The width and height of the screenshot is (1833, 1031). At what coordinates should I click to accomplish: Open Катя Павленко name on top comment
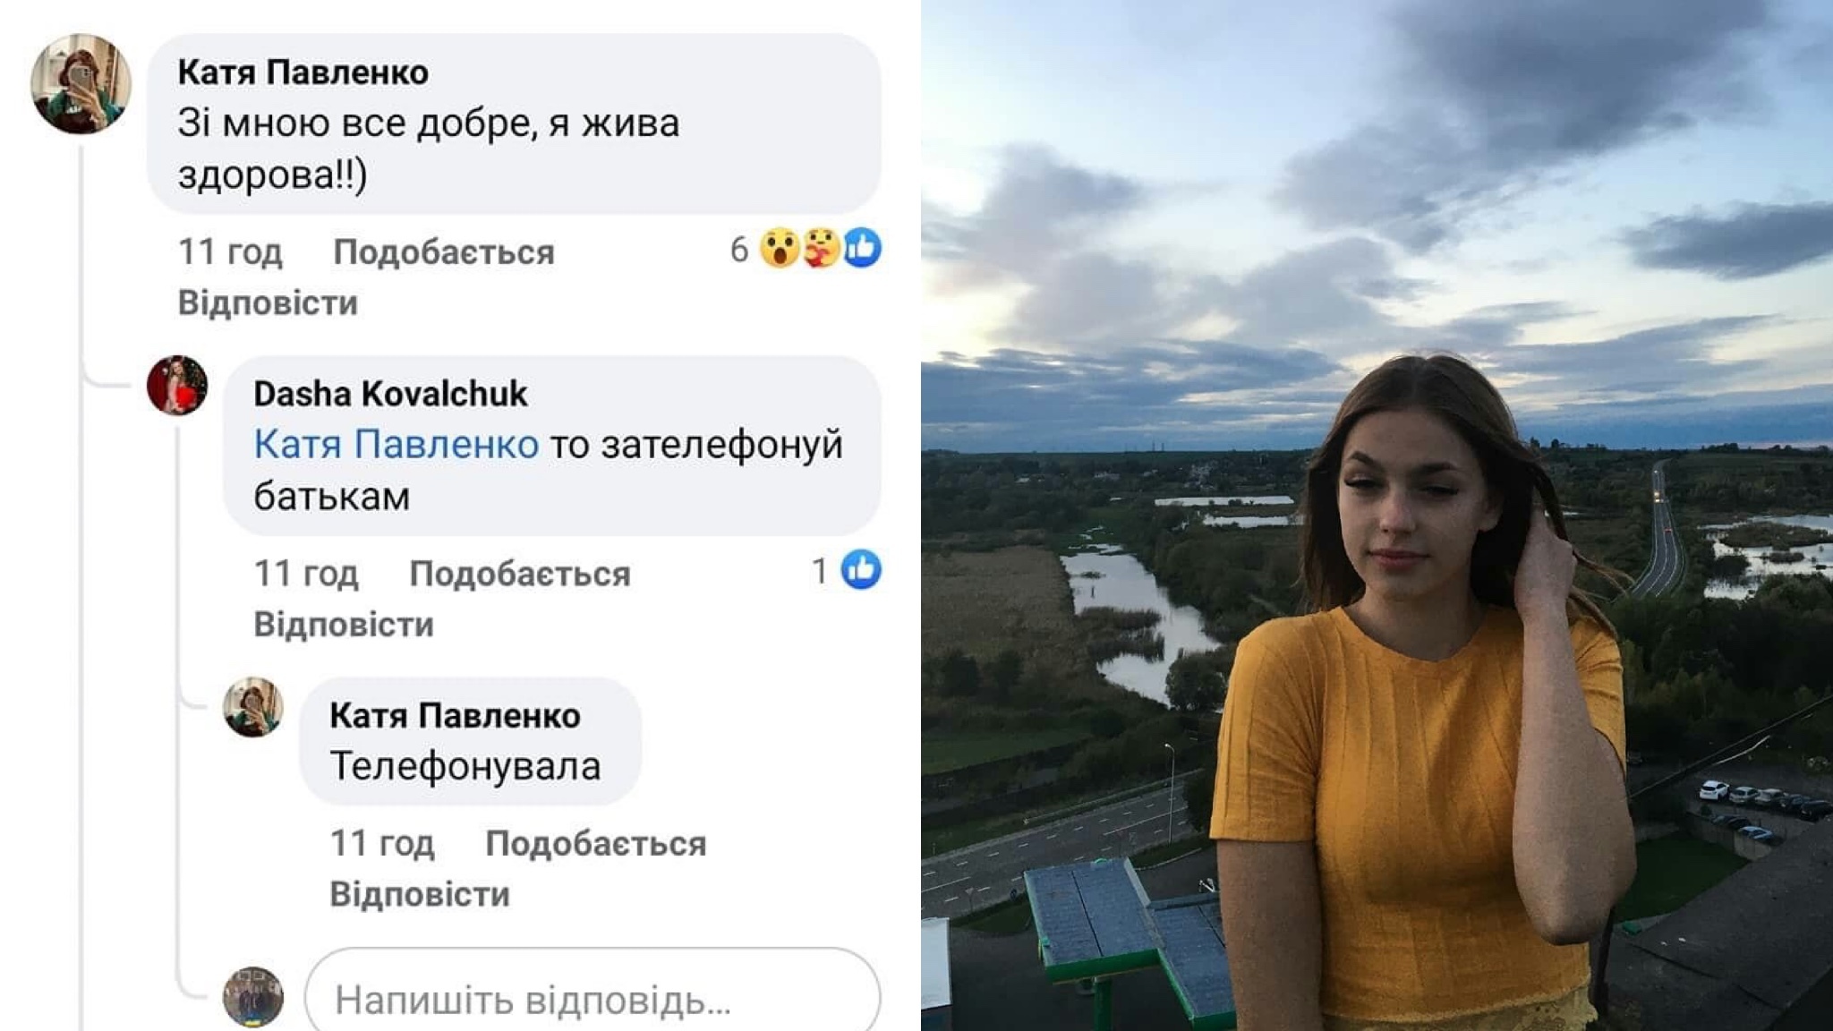pos(303,72)
